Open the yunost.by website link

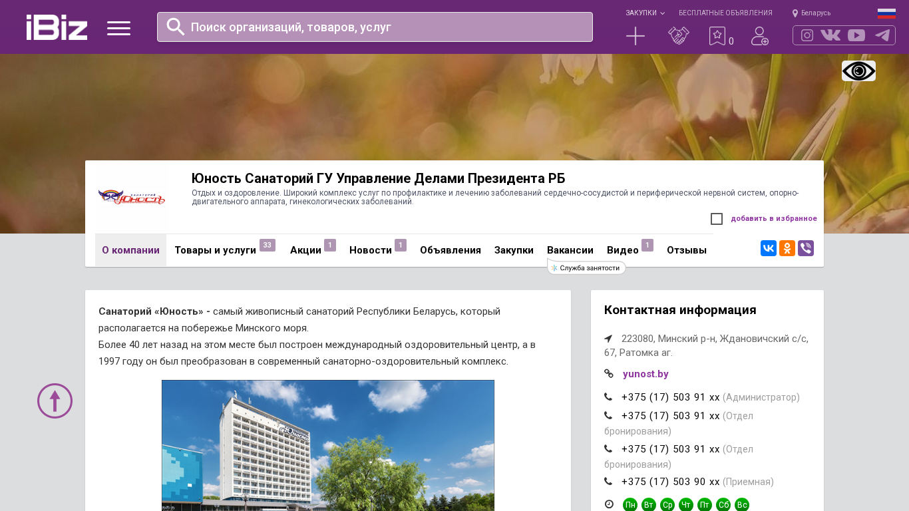click(x=645, y=374)
